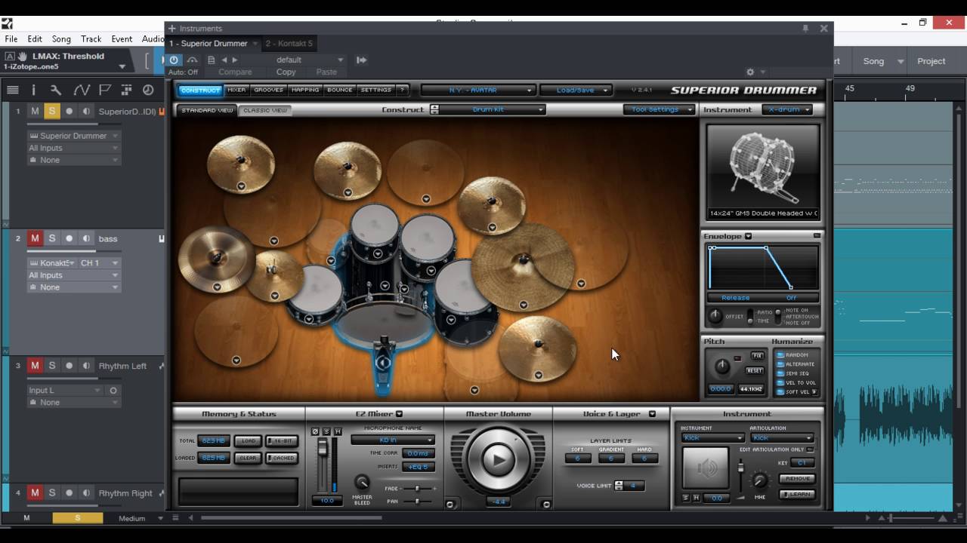Click the plugin routing arrow icon
Screen dimensions: 967x543
click(x=361, y=60)
